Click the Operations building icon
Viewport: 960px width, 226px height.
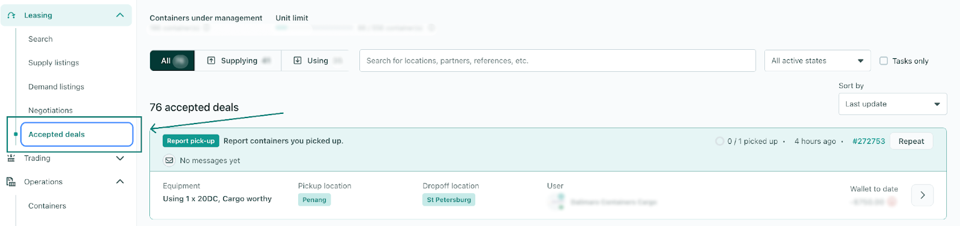[x=11, y=182]
